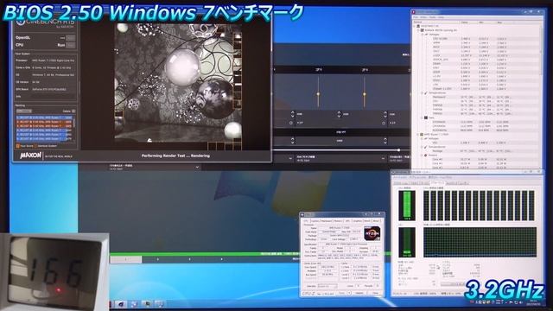Collapse the AMD Ryzen 7 node in HWMonitor
Screen dimensions: 553x311
click(x=418, y=135)
